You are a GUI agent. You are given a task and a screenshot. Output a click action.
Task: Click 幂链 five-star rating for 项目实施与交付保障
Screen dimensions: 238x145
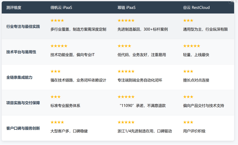pos(126,97)
